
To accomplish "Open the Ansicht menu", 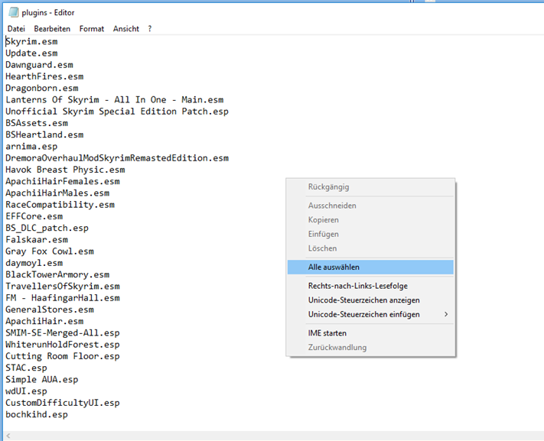I will pyautogui.click(x=126, y=28).
